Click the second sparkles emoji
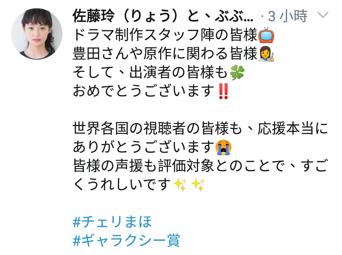 pos(198,185)
